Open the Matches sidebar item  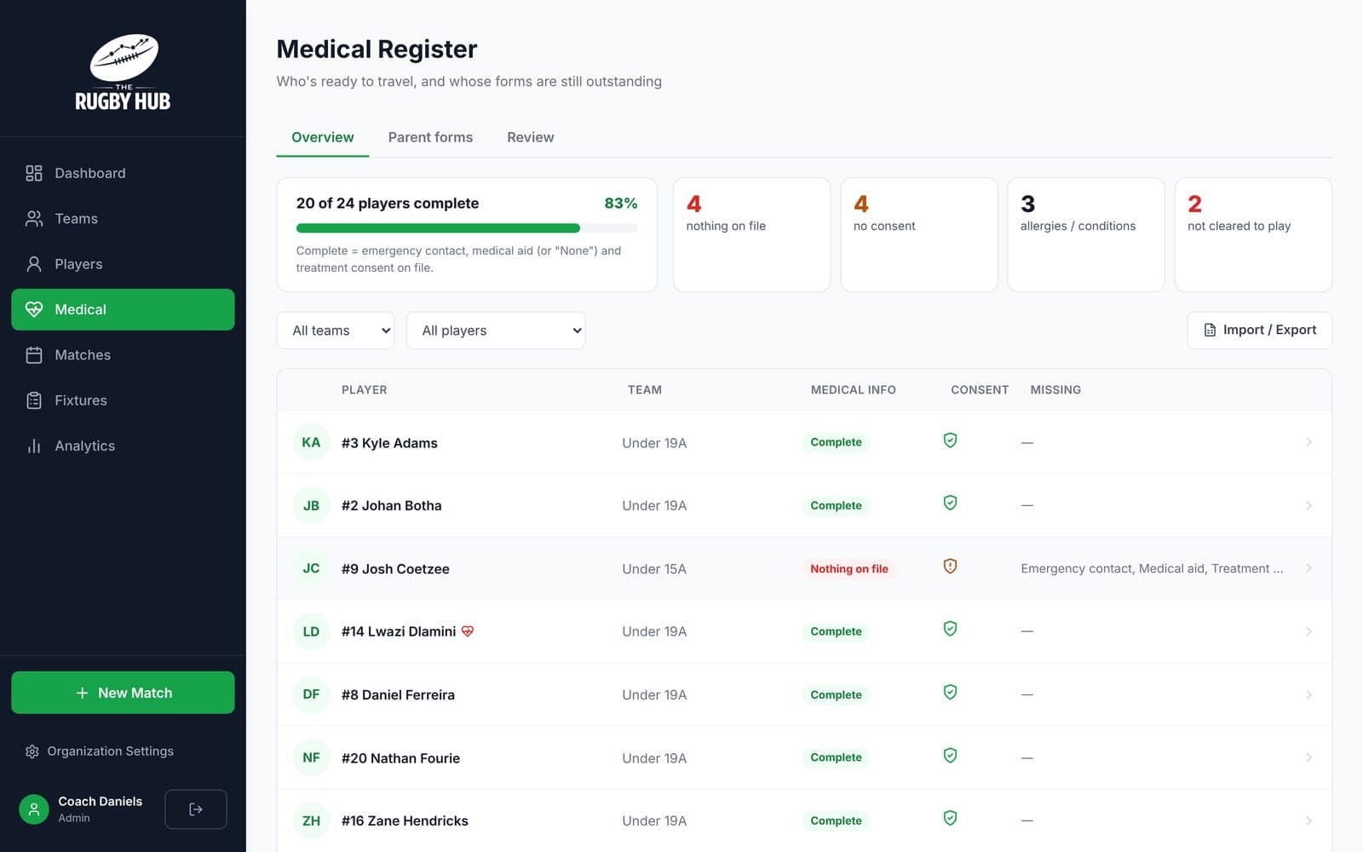point(123,355)
